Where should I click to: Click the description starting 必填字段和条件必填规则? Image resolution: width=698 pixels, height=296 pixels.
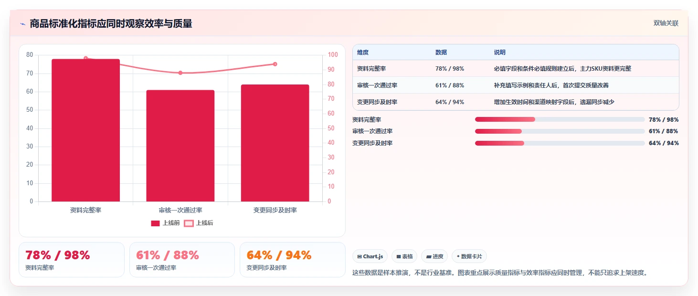point(562,69)
